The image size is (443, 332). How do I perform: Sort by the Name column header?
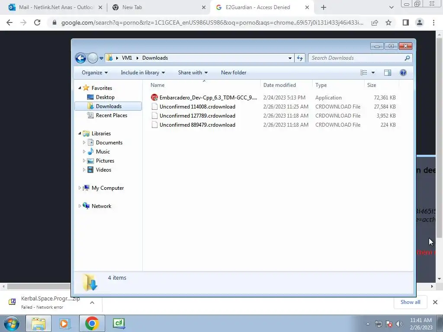[202, 85]
